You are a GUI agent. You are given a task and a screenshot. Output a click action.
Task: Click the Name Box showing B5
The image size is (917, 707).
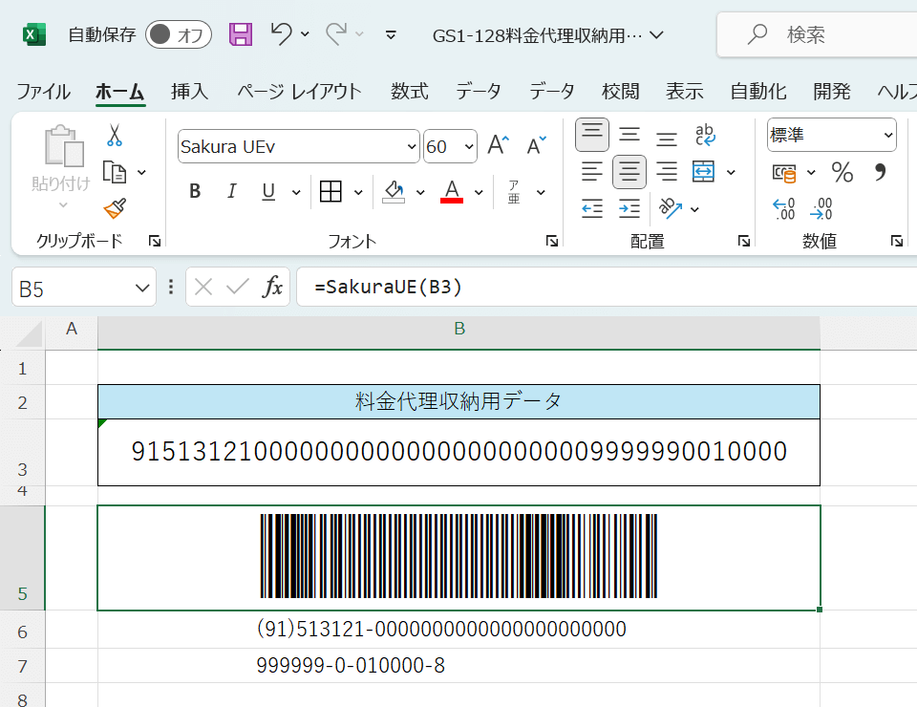point(84,288)
